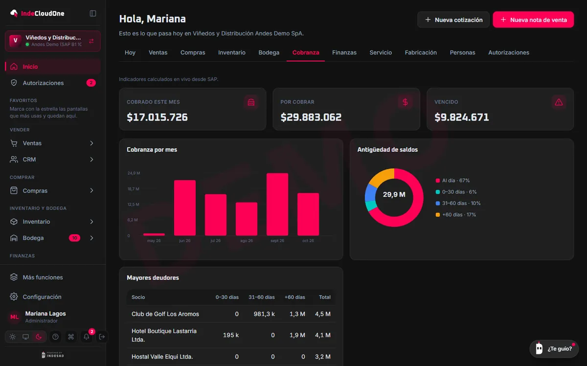Screen dimensions: 587x366
Task: Expand the Inventario sidebar chevron
Action: tap(92, 222)
